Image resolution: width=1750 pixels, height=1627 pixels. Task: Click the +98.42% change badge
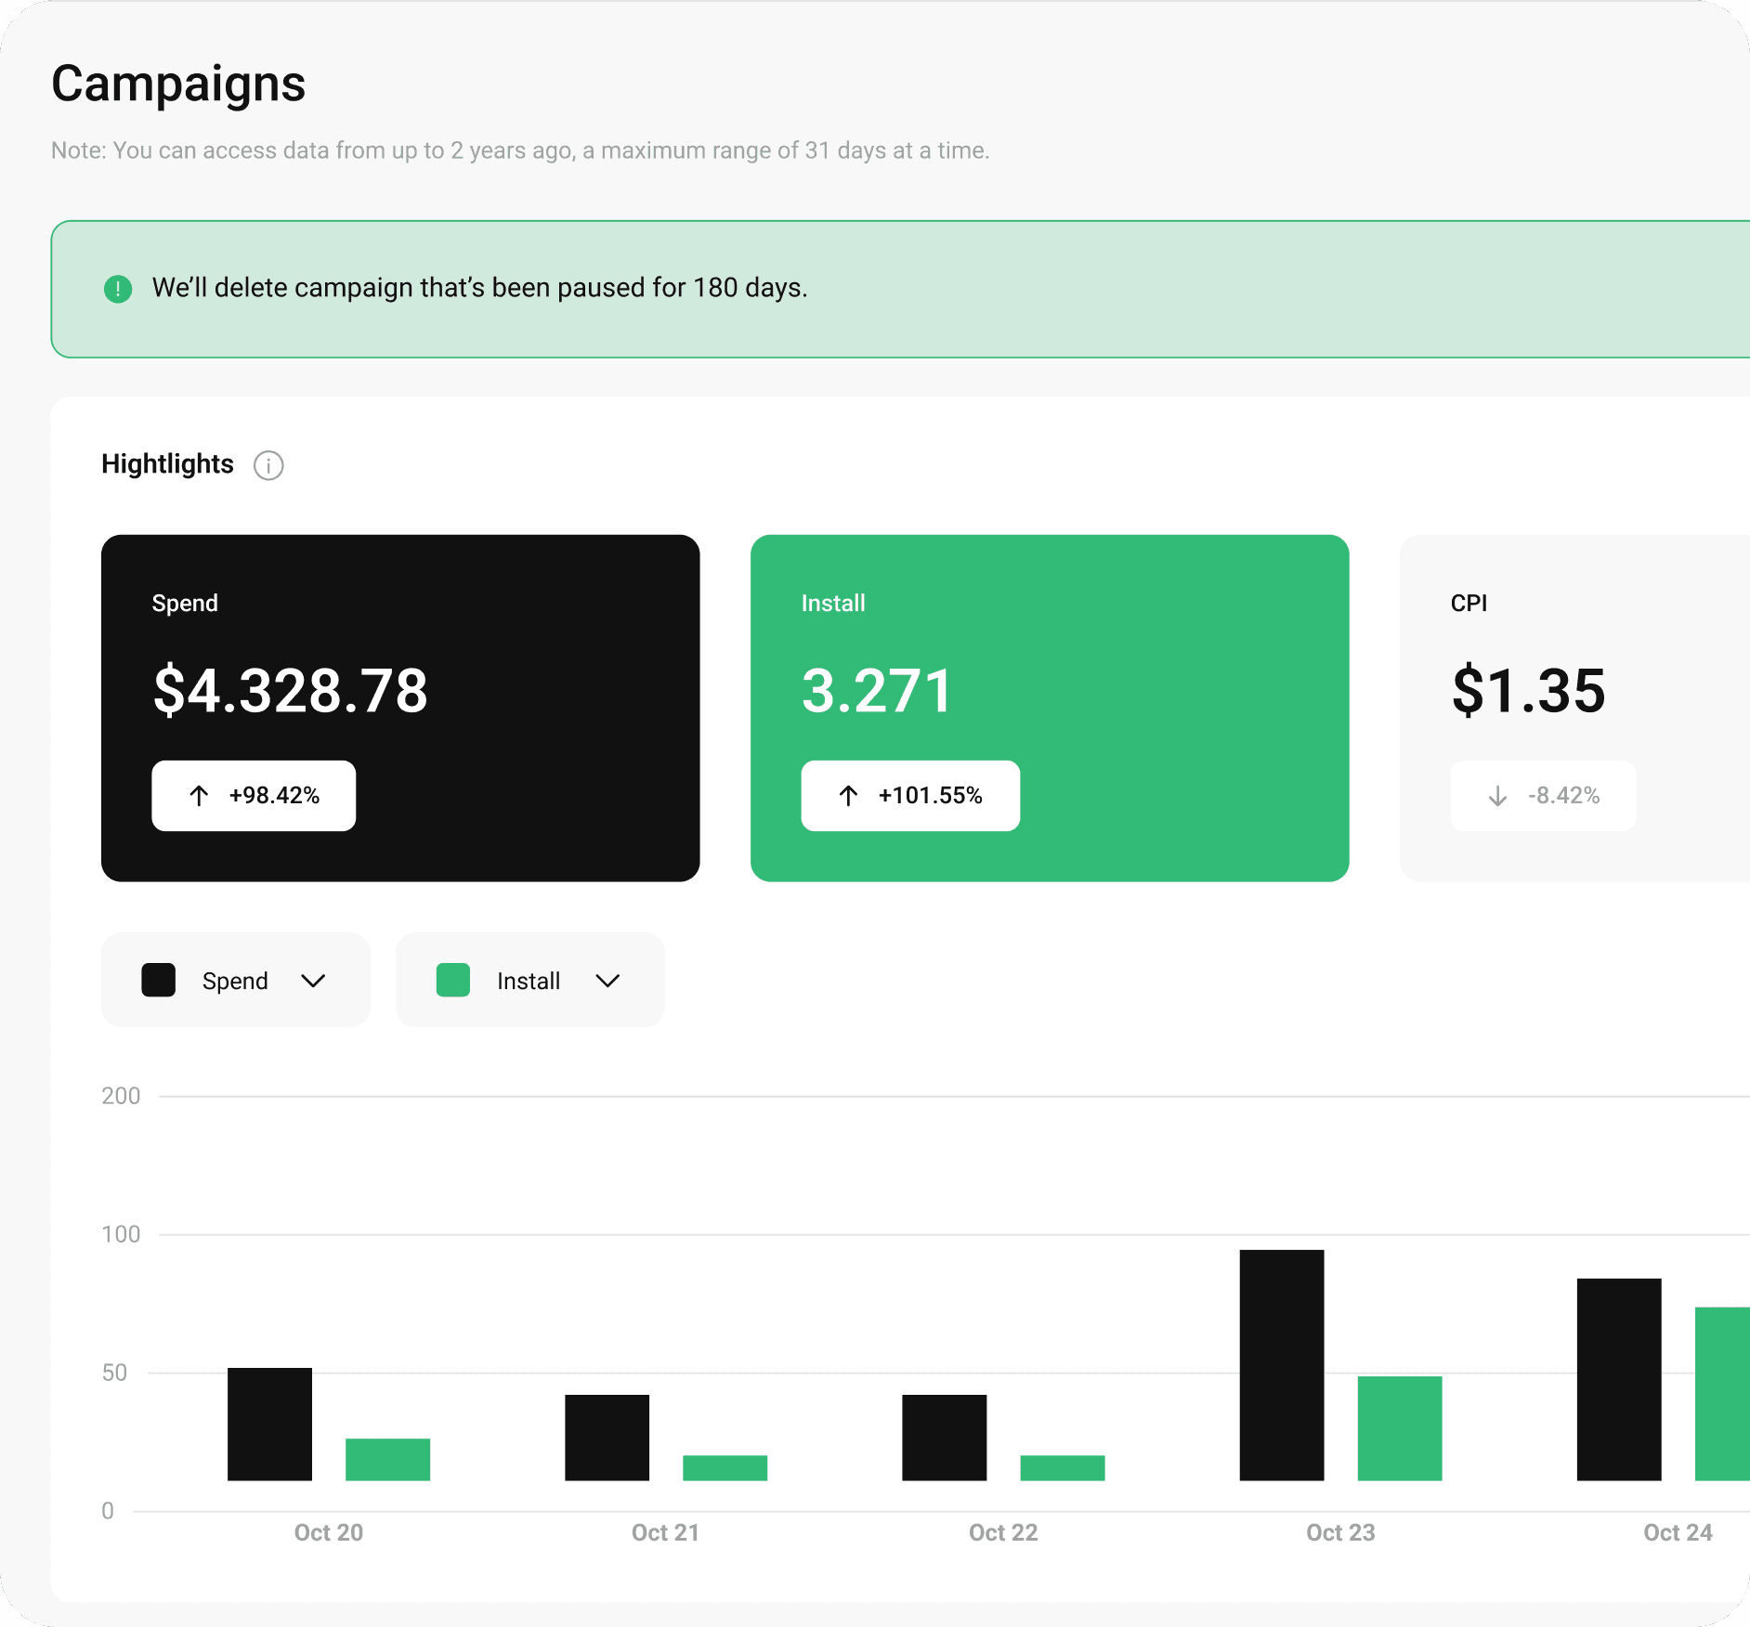254,796
